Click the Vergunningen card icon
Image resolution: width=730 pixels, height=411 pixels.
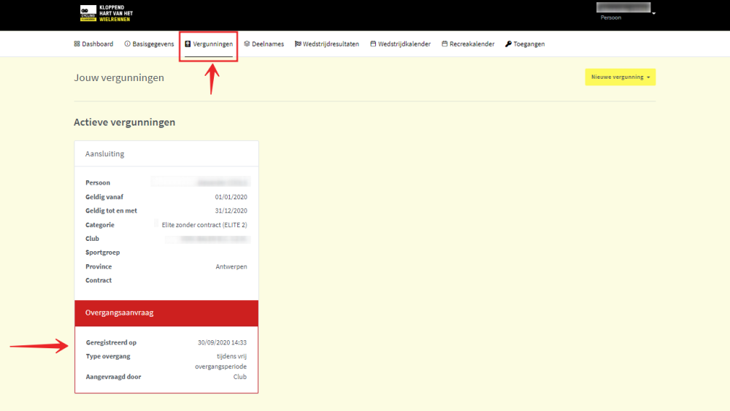[x=188, y=44]
